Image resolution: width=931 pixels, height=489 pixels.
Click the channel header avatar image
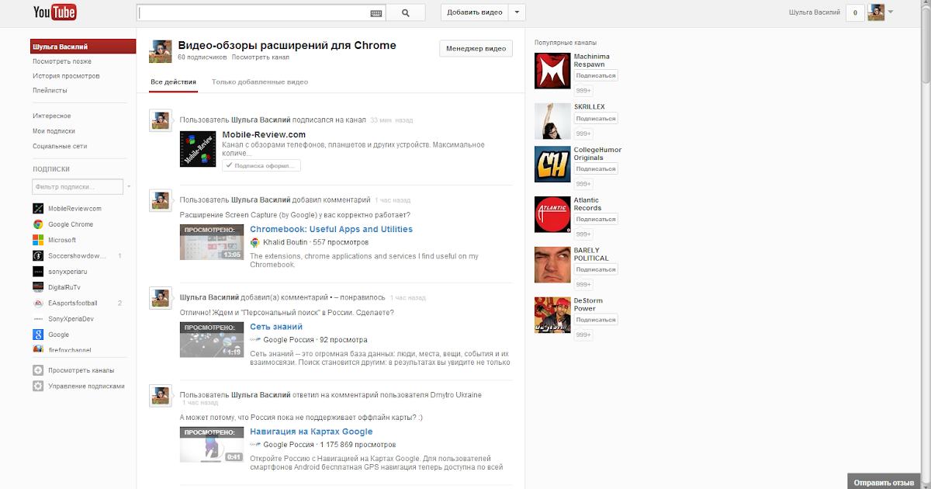pos(160,50)
